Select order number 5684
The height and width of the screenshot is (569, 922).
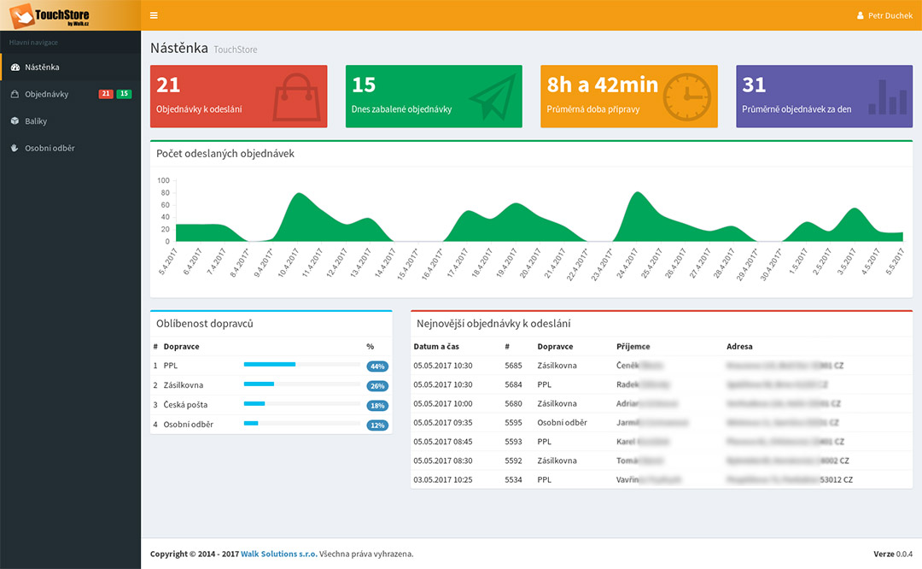513,384
